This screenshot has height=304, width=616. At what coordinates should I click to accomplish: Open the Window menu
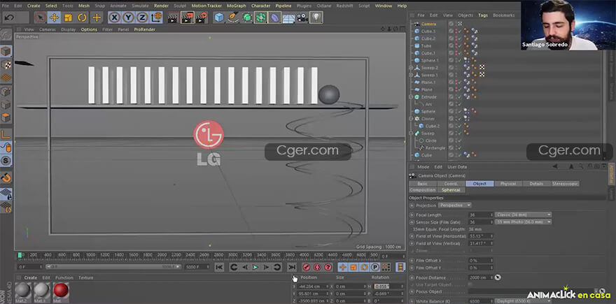tap(384, 6)
